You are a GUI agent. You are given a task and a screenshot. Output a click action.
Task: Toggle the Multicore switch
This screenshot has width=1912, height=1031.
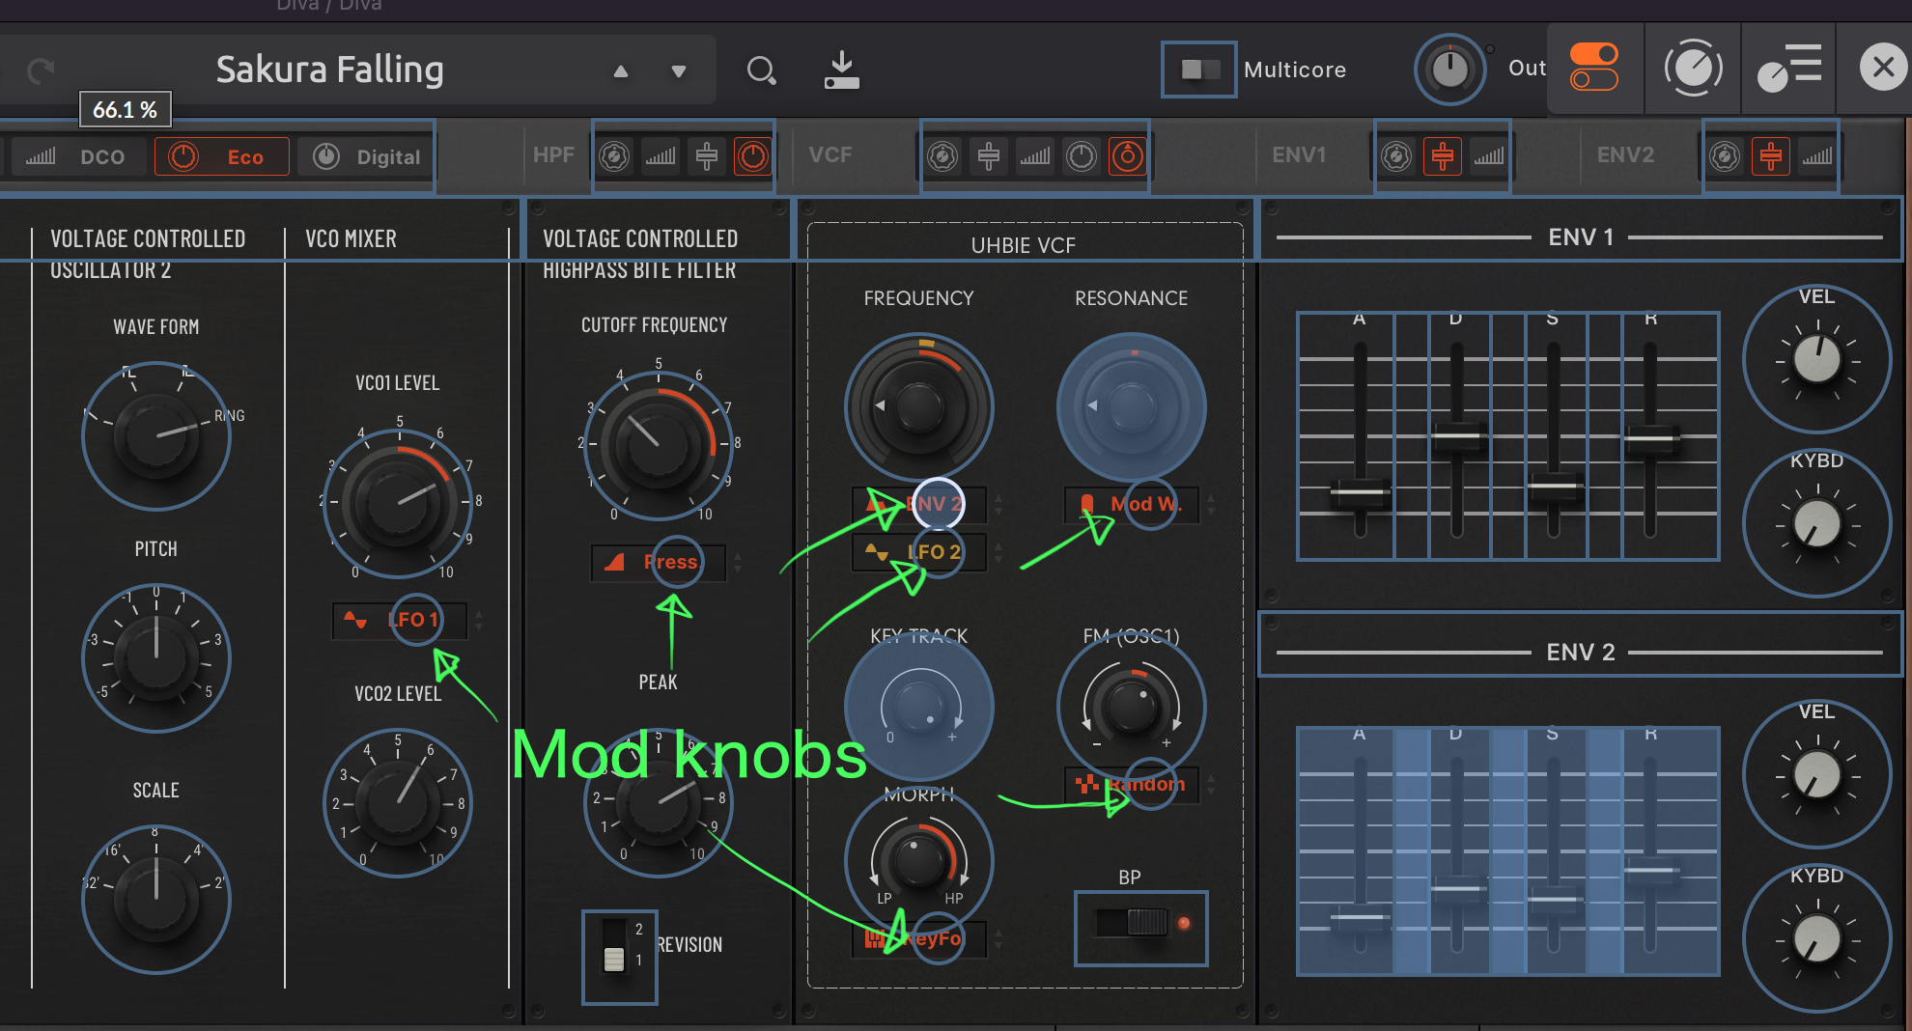[1200, 70]
